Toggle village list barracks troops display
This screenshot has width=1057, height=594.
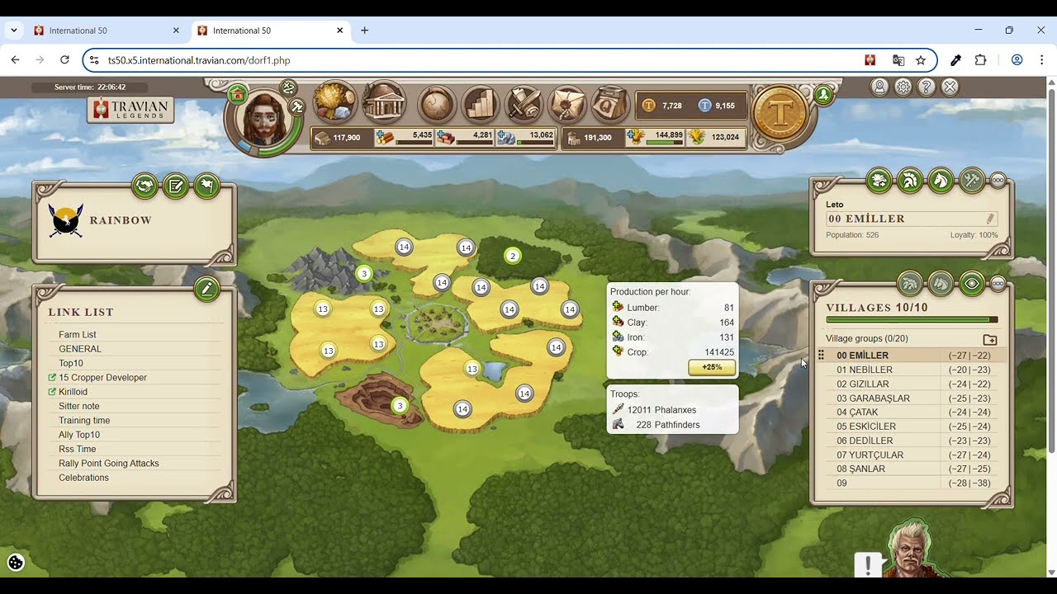point(910,284)
